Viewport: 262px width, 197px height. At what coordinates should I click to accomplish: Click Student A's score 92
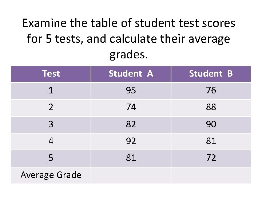point(131,141)
